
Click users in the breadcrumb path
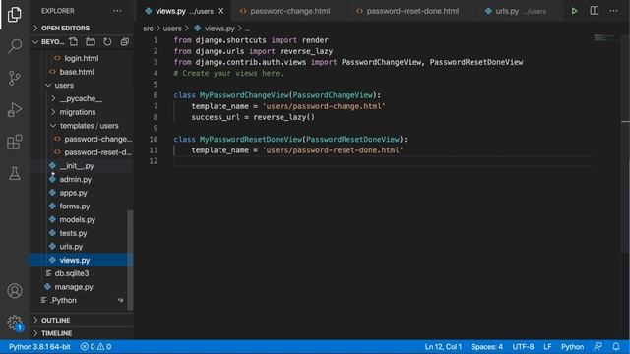tap(172, 29)
